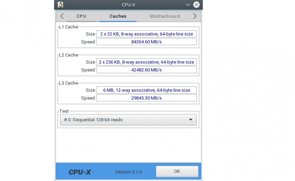Viewport: 295px width, 181px height.
Task: Click the L3 Cache size field
Action: click(x=146, y=90)
